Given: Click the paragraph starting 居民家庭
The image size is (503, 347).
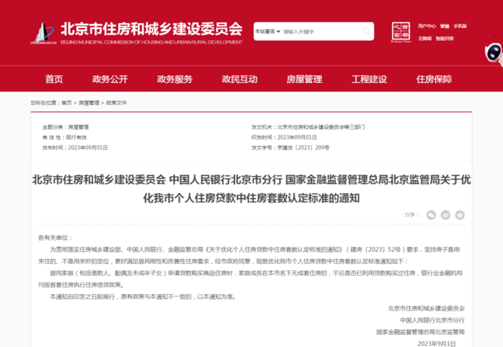Looking at the screenshot, I should click(250, 279).
